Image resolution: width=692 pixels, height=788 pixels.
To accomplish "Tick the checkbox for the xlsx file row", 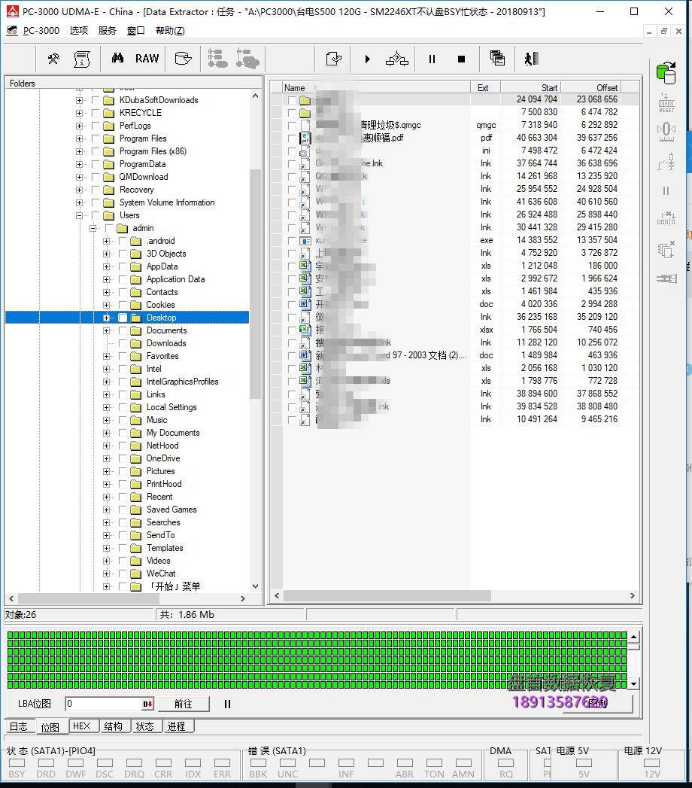I will click(x=292, y=330).
